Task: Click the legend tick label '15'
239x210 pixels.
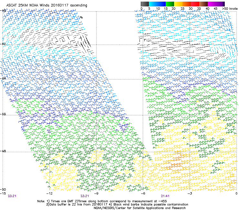Action: click(166, 9)
